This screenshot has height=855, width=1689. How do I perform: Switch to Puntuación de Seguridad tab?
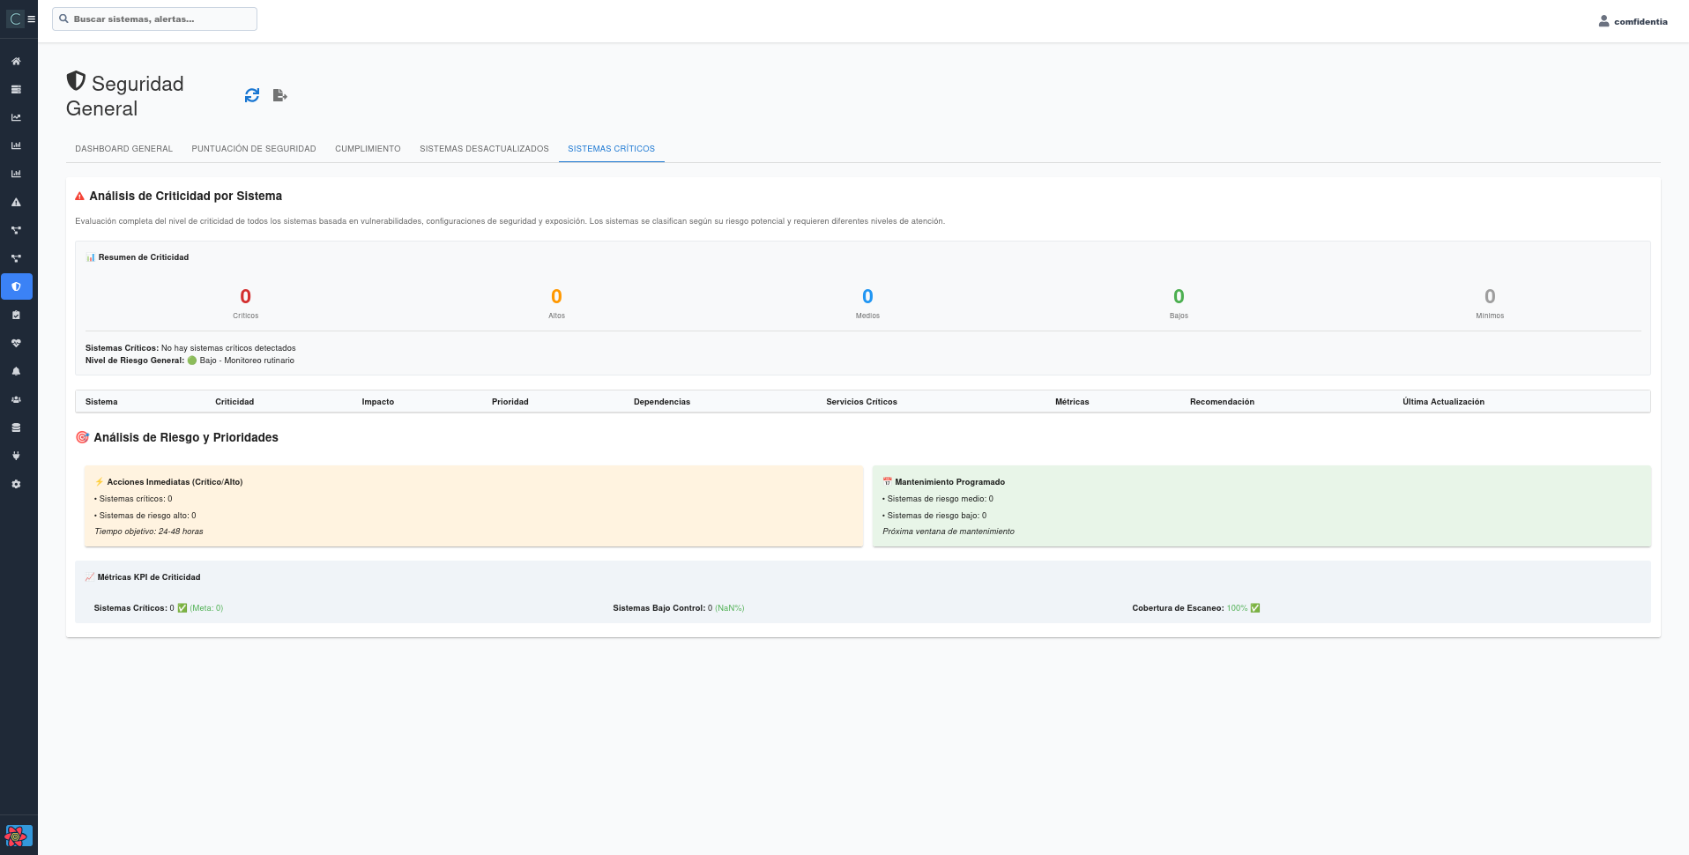coord(254,149)
